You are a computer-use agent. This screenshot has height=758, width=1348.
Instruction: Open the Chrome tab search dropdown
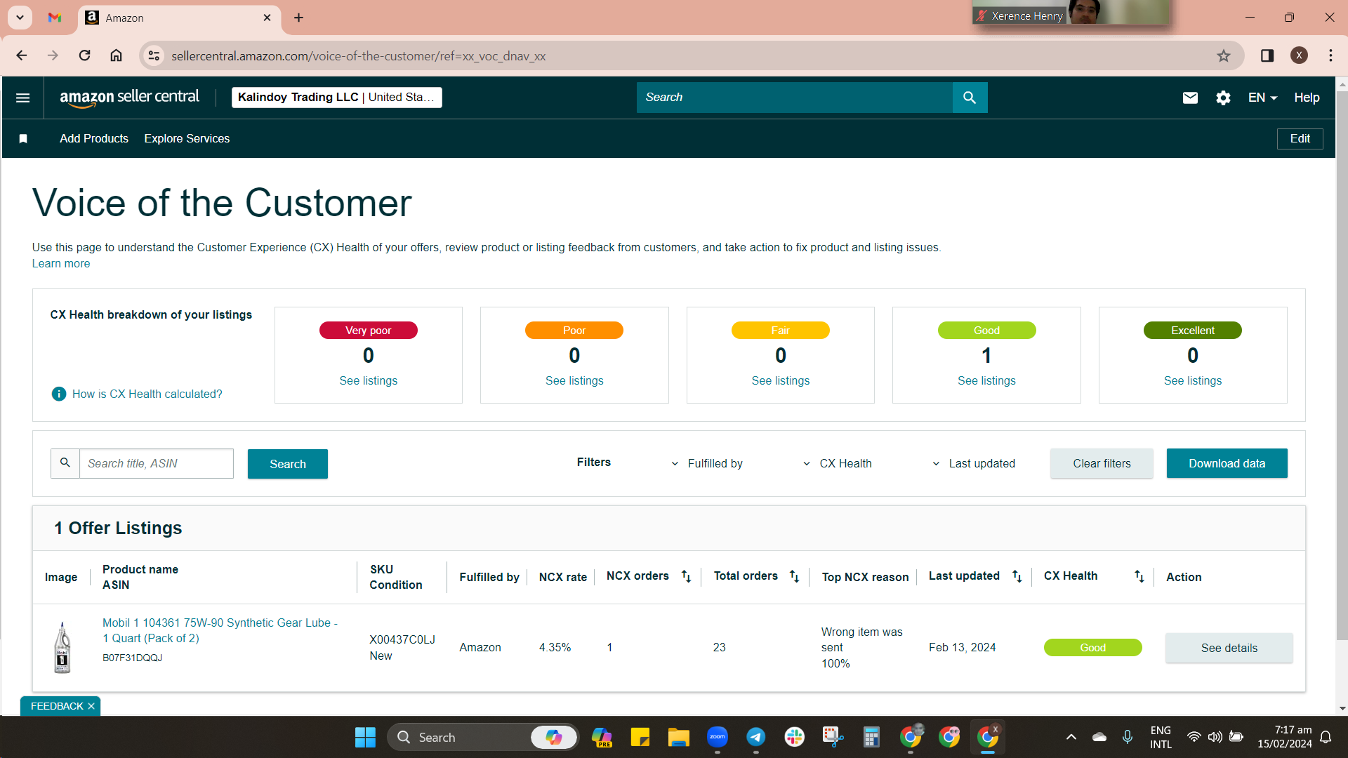pyautogui.click(x=20, y=18)
